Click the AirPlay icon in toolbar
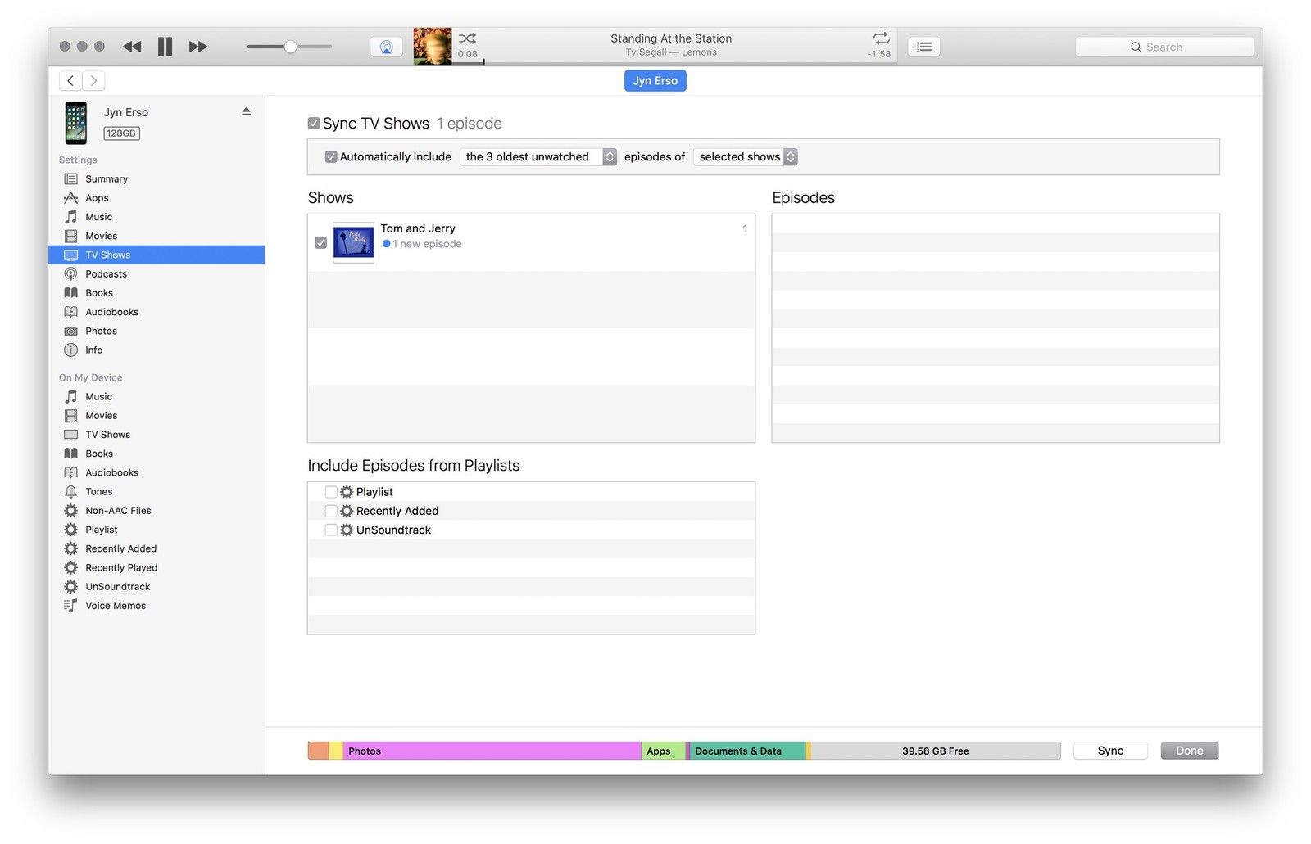The width and height of the screenshot is (1311, 844). pyautogui.click(x=386, y=47)
